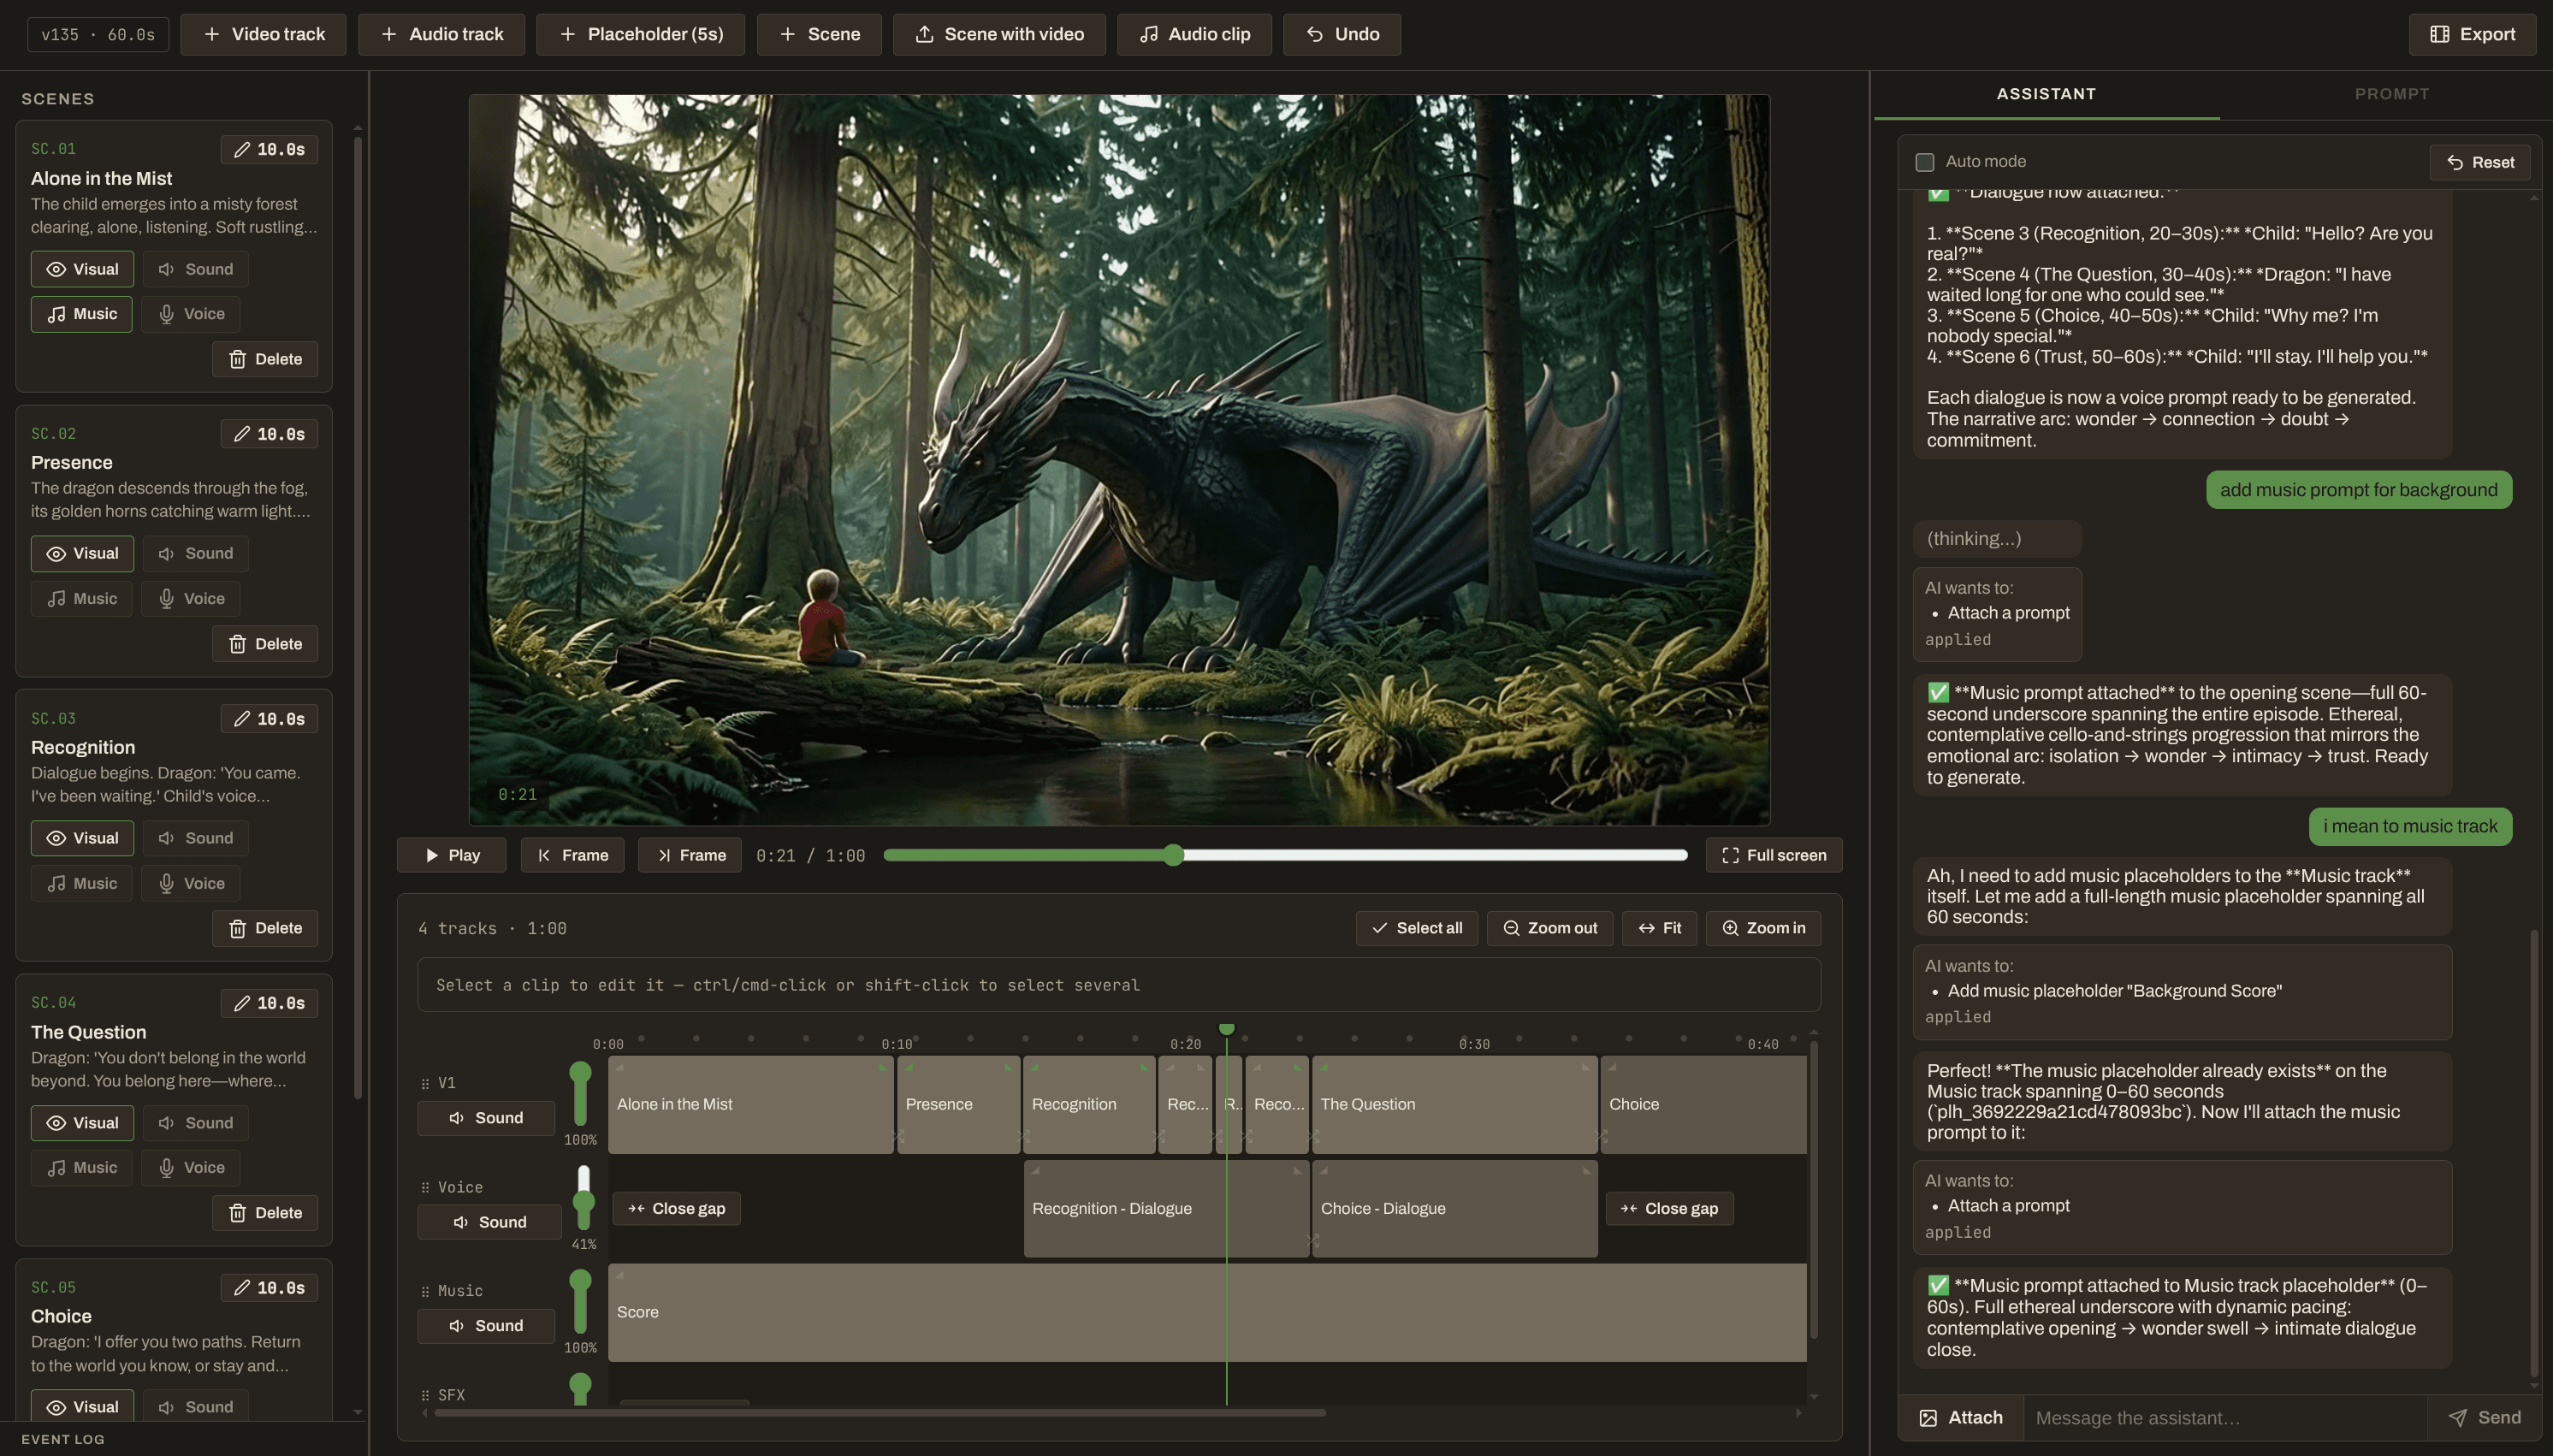Toggle Music for The Question scene
Image resolution: width=2553 pixels, height=1456 pixels.
pyautogui.click(x=82, y=1167)
